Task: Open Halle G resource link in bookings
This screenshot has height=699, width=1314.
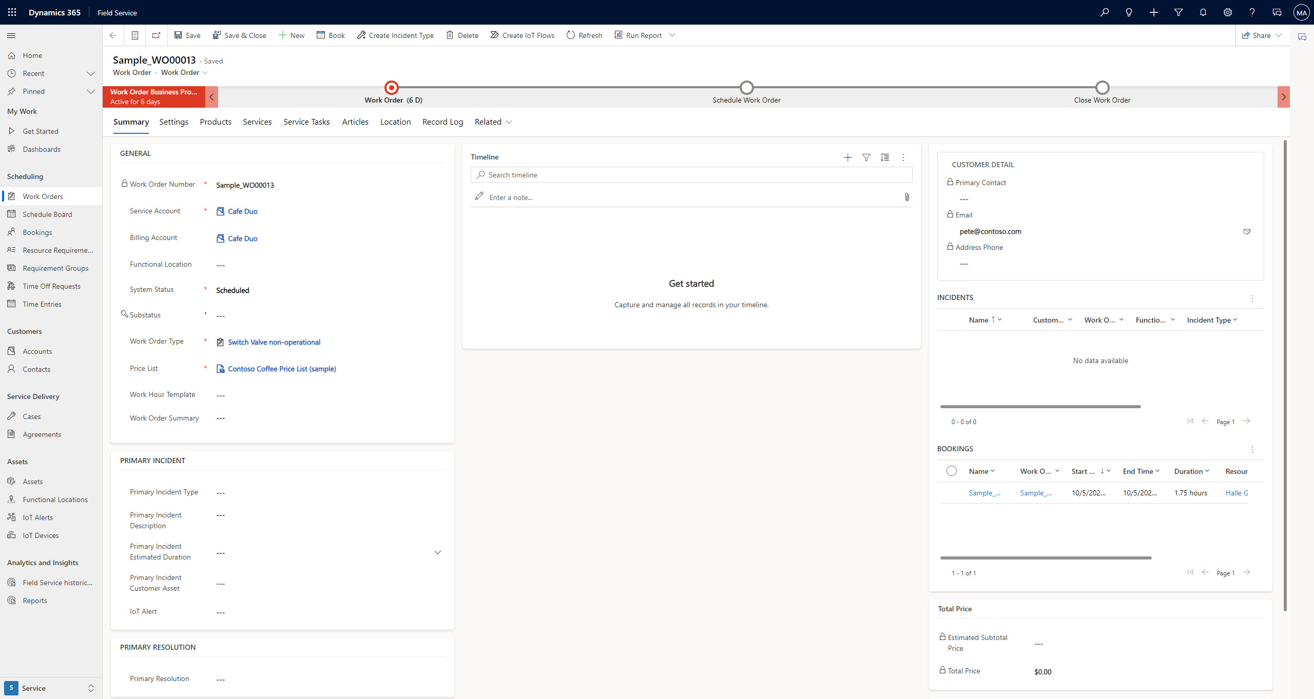Action: [x=1236, y=493]
